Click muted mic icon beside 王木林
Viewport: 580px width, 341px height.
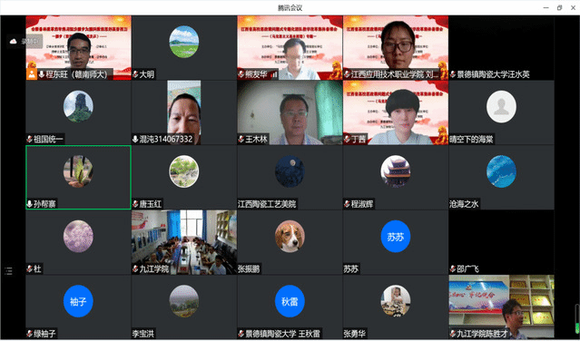tap(241, 140)
